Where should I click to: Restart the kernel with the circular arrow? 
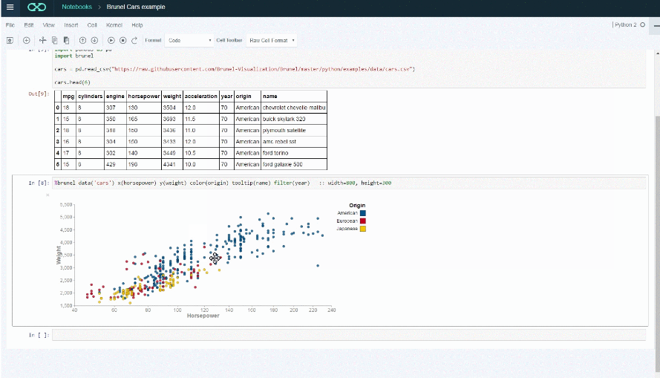click(135, 40)
